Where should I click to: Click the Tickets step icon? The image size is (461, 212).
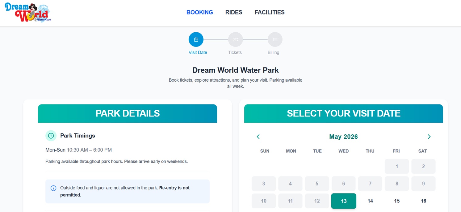(x=236, y=39)
